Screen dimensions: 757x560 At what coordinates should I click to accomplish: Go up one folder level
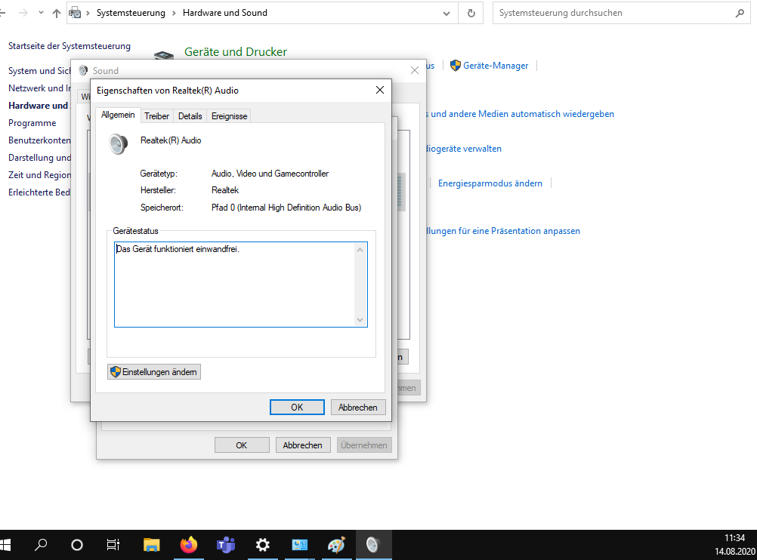[57, 14]
